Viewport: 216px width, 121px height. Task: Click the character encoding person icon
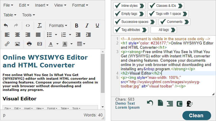[x=189, y=104]
